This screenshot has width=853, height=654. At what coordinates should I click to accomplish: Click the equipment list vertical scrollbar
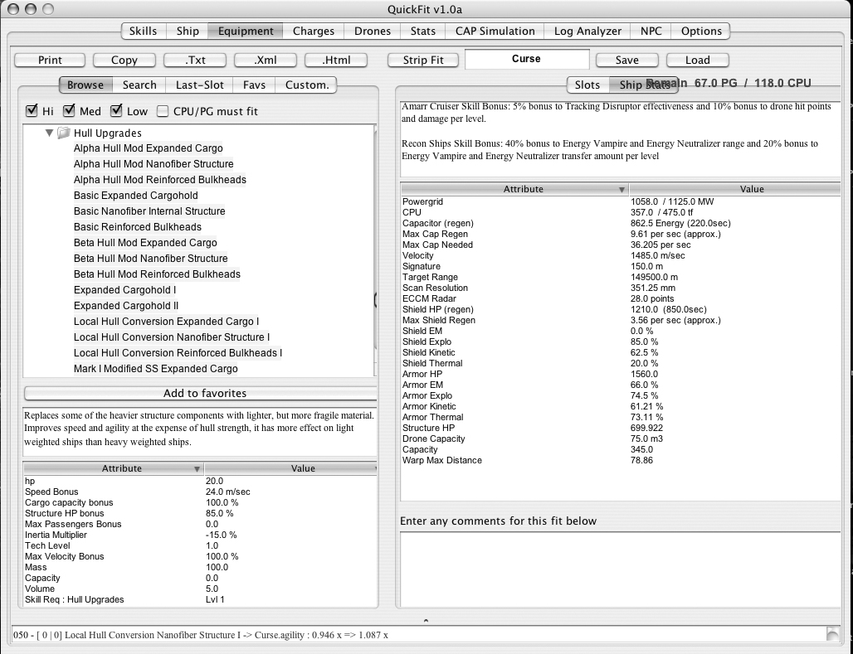(375, 250)
